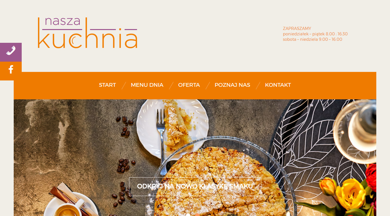Click the cake slice on the white plate
The image size is (390, 216).
click(x=178, y=126)
